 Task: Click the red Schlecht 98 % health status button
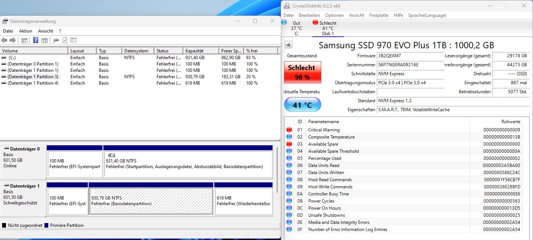coord(303,73)
